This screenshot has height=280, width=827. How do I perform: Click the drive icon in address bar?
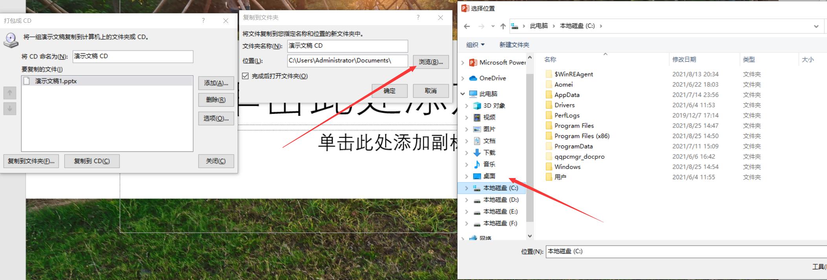[514, 26]
